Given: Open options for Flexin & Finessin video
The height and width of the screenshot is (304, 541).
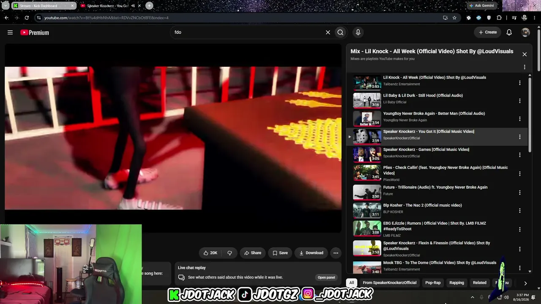Looking at the screenshot, I should [x=520, y=249].
